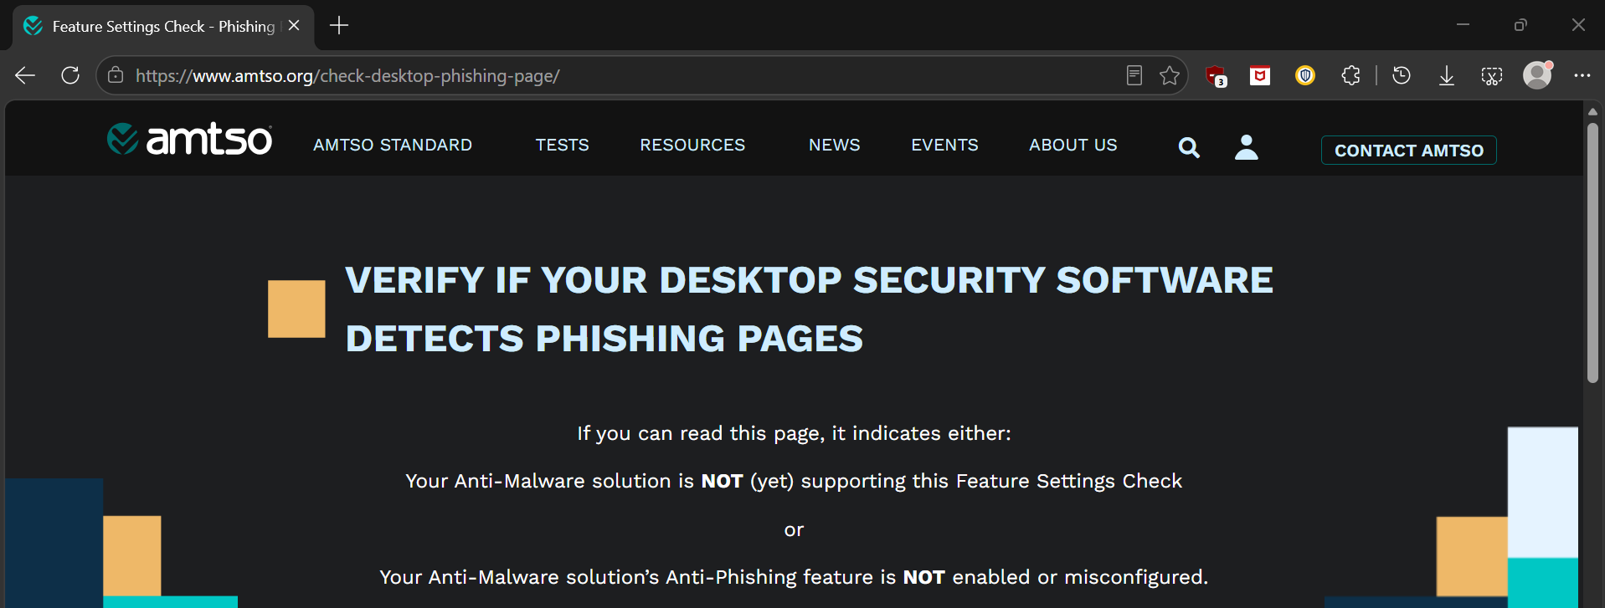Open the browser profile avatar
Viewport: 1605px width, 608px height.
[x=1537, y=75]
